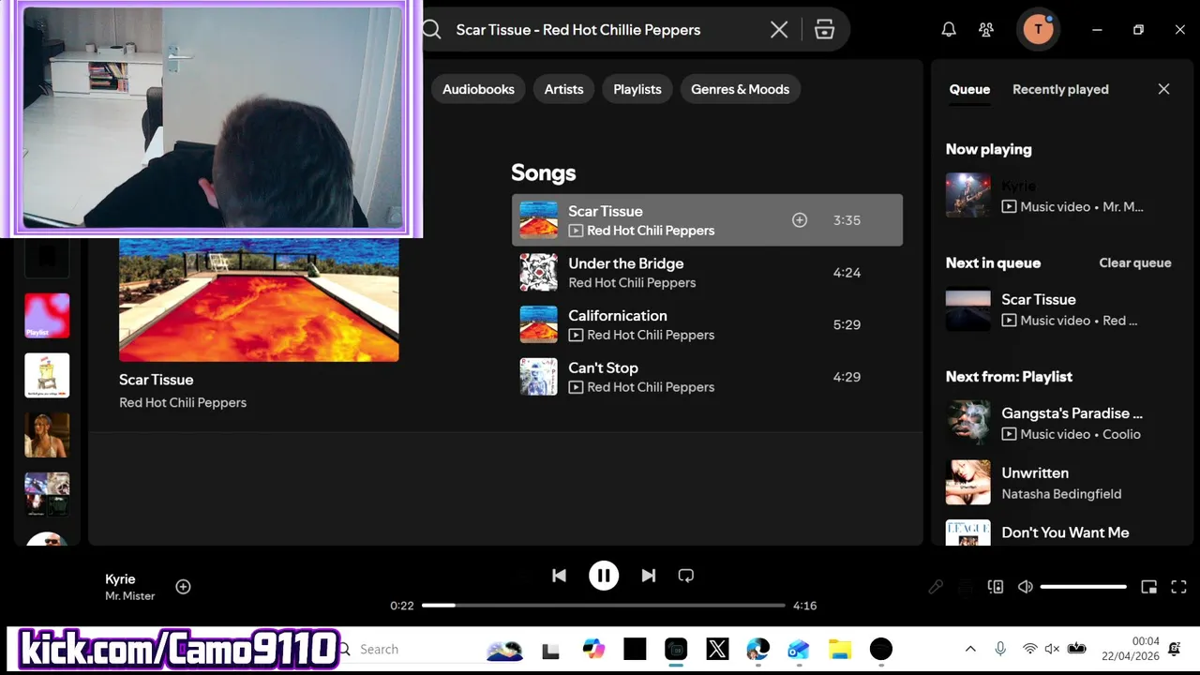Click the Kyrie now playing thumbnail

coord(968,195)
